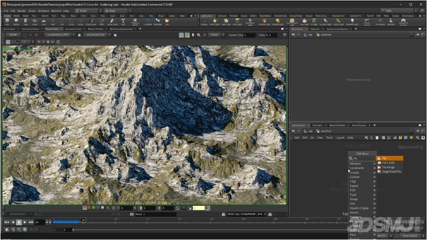Screen dimensions: 427x240
Task: Choose HeightField File from TAB menu
Action: (x=390, y=172)
